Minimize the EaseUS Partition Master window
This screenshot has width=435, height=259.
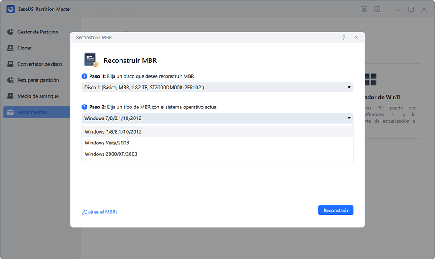pyautogui.click(x=398, y=10)
